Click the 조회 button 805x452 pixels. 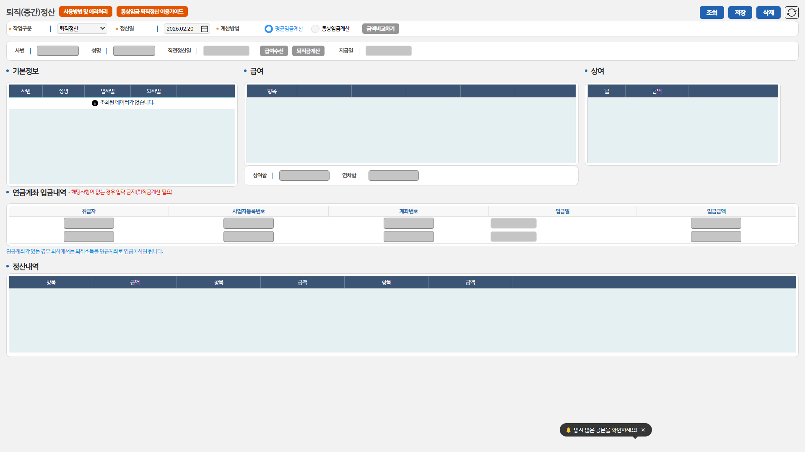[x=712, y=13]
